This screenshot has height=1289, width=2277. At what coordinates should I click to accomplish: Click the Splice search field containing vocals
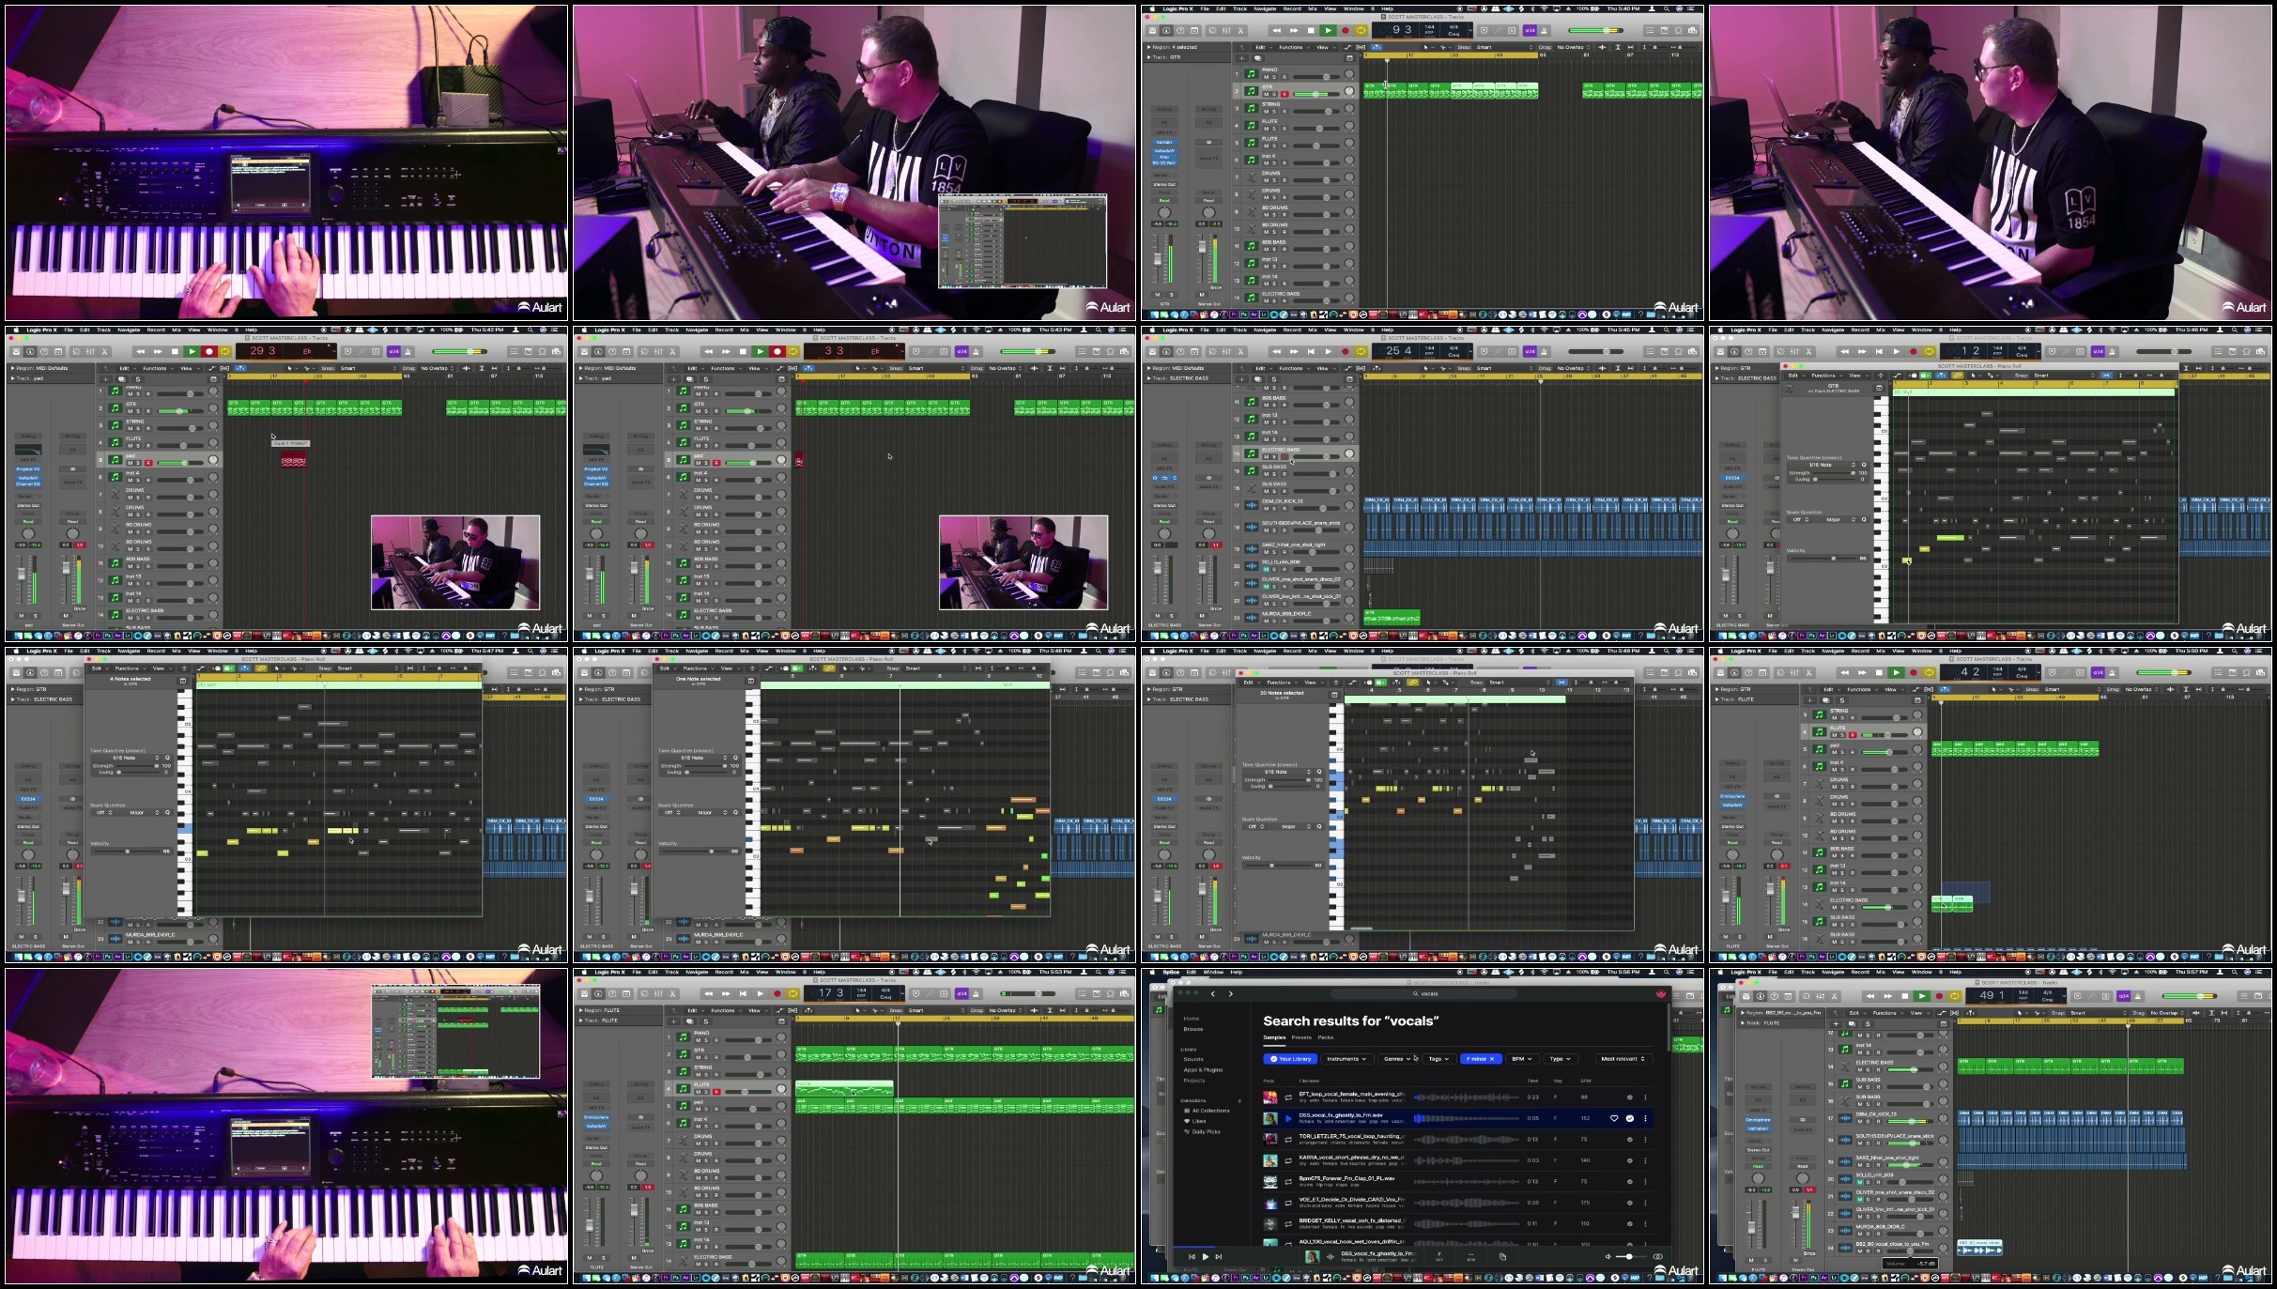tap(1427, 994)
